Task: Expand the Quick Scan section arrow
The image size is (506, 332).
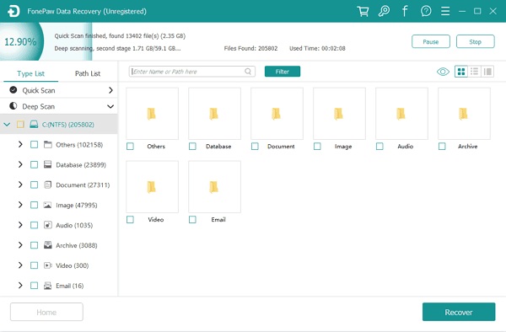Action: click(110, 90)
